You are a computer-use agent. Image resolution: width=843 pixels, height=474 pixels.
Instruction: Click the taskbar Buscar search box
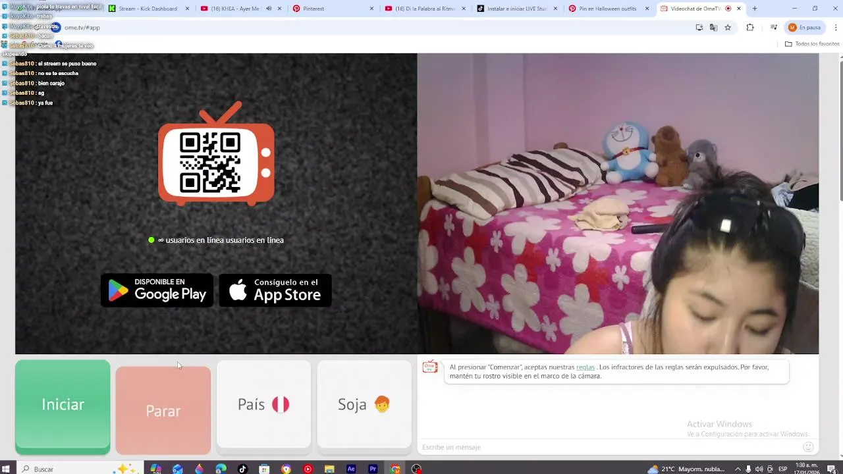click(79, 469)
